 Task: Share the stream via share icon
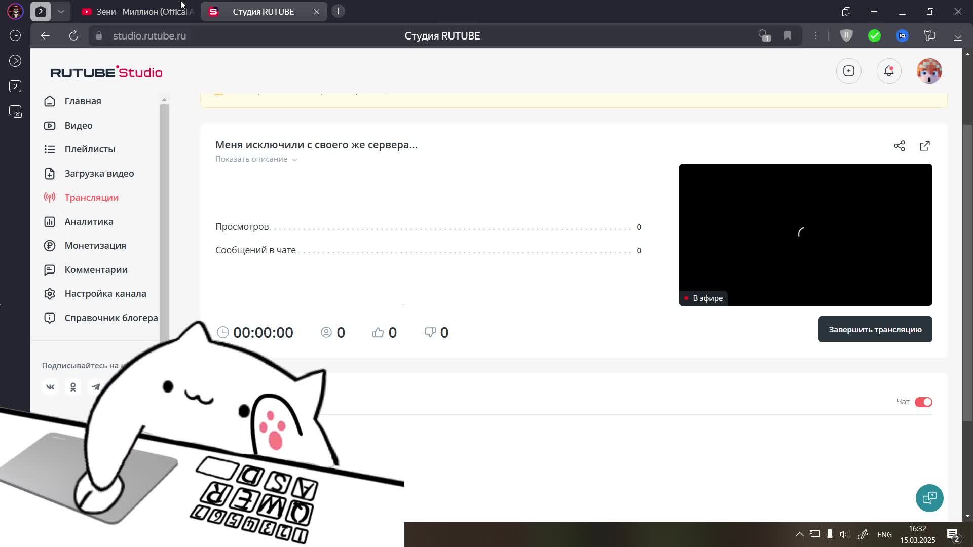900,146
